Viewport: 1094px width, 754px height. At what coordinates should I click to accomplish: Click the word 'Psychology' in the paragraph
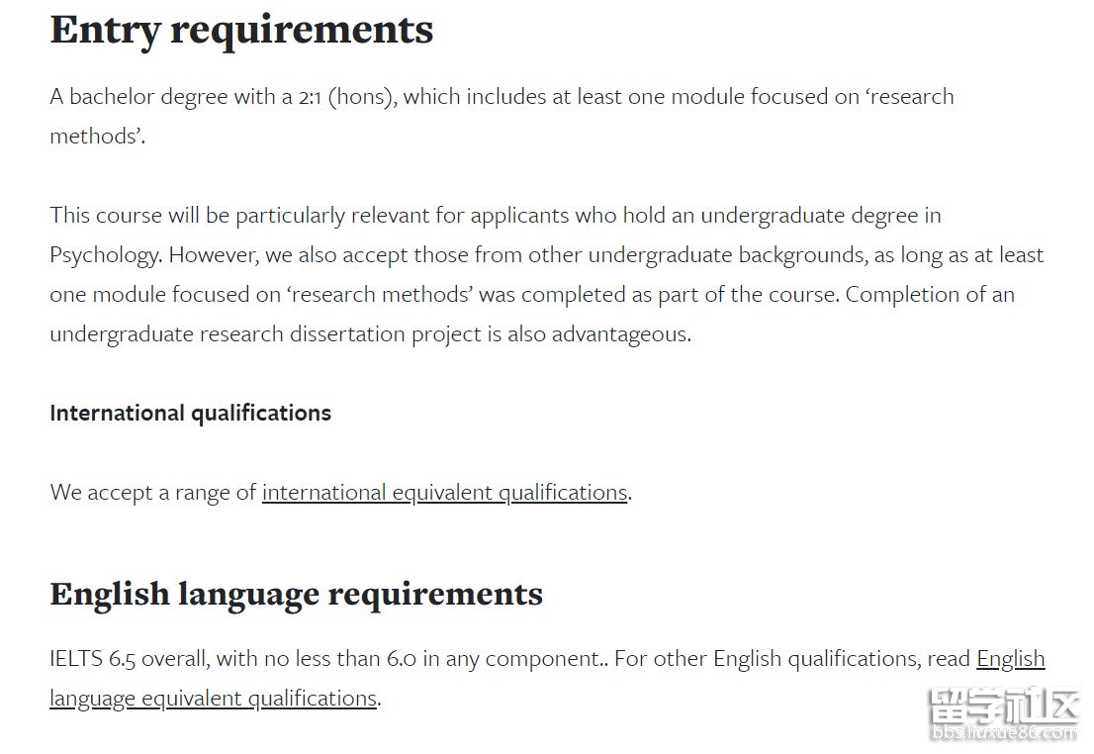104,254
